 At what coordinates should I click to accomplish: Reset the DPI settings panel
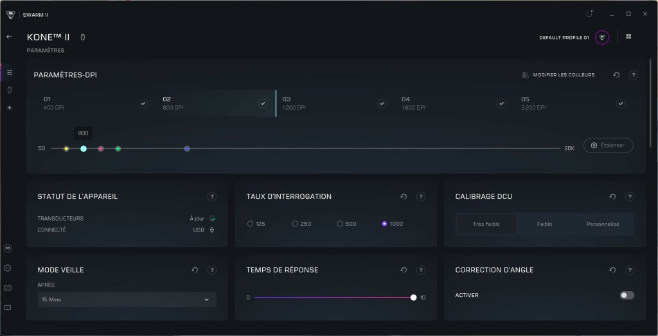[x=616, y=75]
